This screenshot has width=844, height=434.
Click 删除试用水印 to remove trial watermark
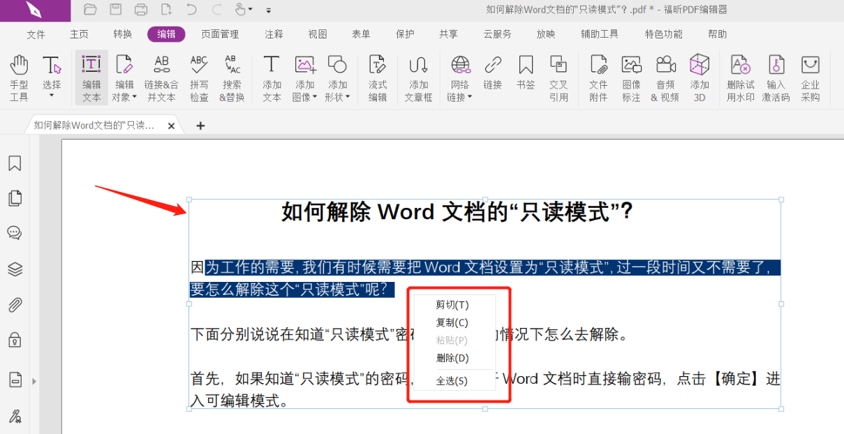coord(740,77)
